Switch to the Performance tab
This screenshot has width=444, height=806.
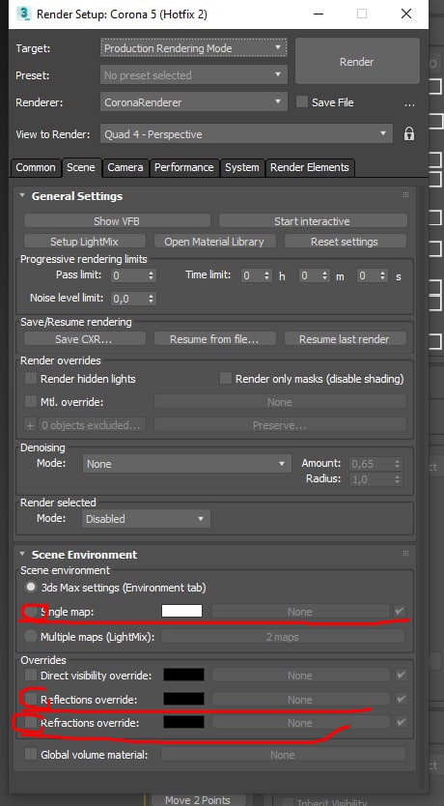pos(183,167)
